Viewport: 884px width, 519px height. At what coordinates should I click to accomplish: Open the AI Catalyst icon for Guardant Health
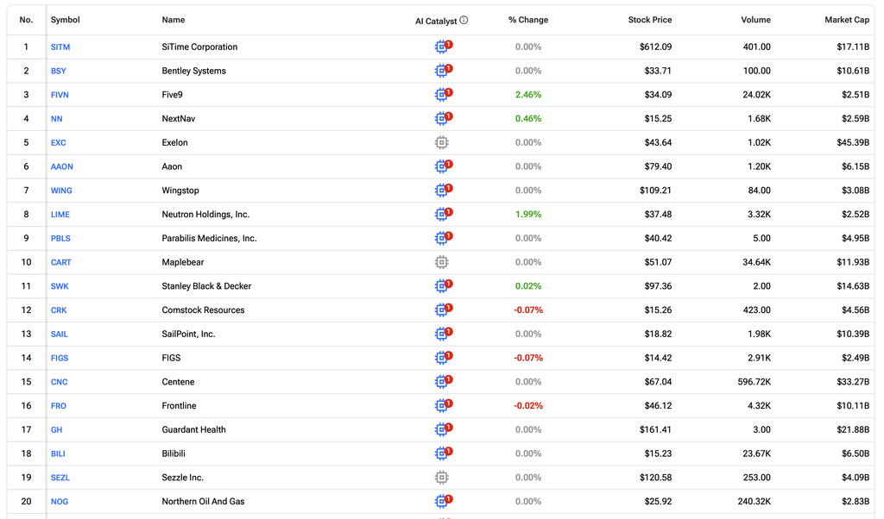coord(443,429)
